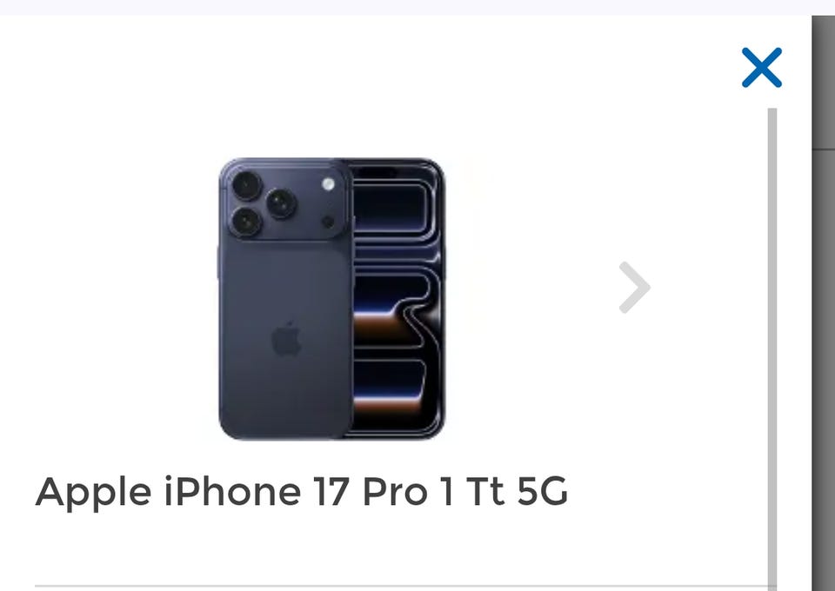Close the product popup with the blue X
835x591 pixels.
pos(762,68)
